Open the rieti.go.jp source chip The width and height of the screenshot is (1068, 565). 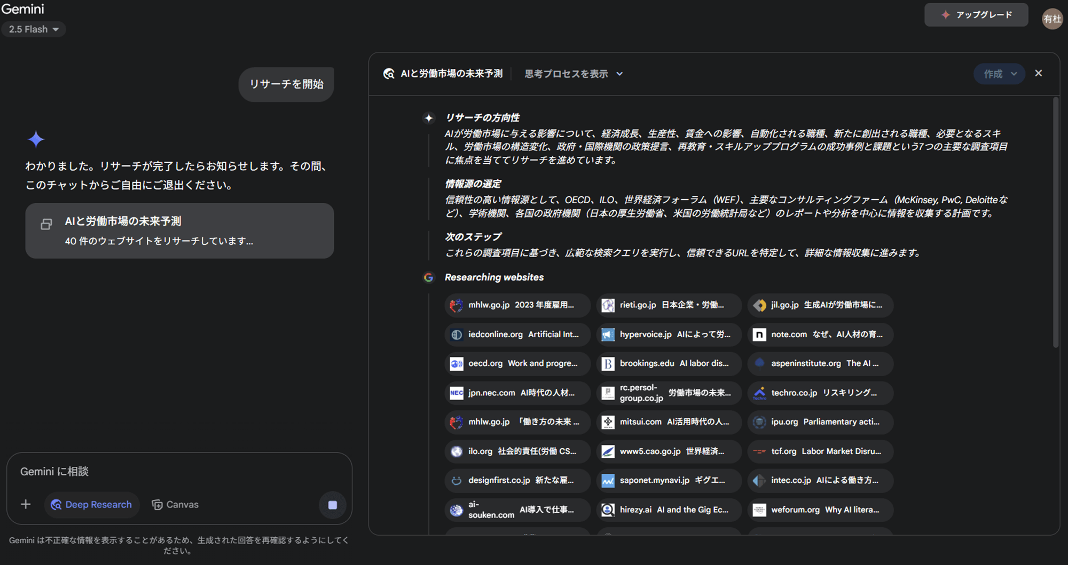tap(669, 305)
